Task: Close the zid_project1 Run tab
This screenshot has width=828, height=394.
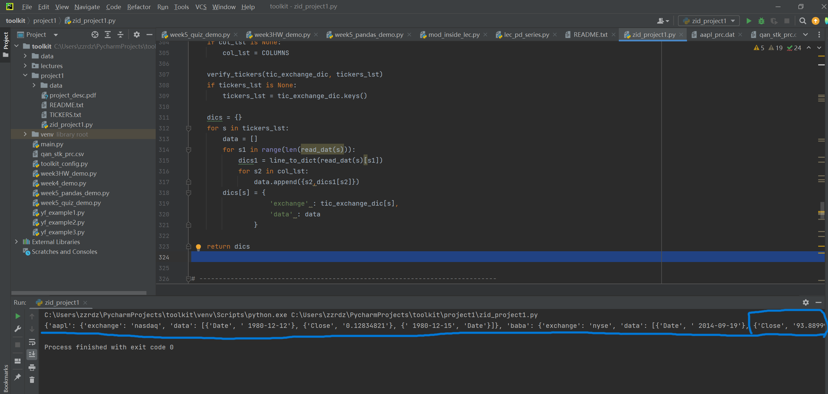Action: (85, 303)
